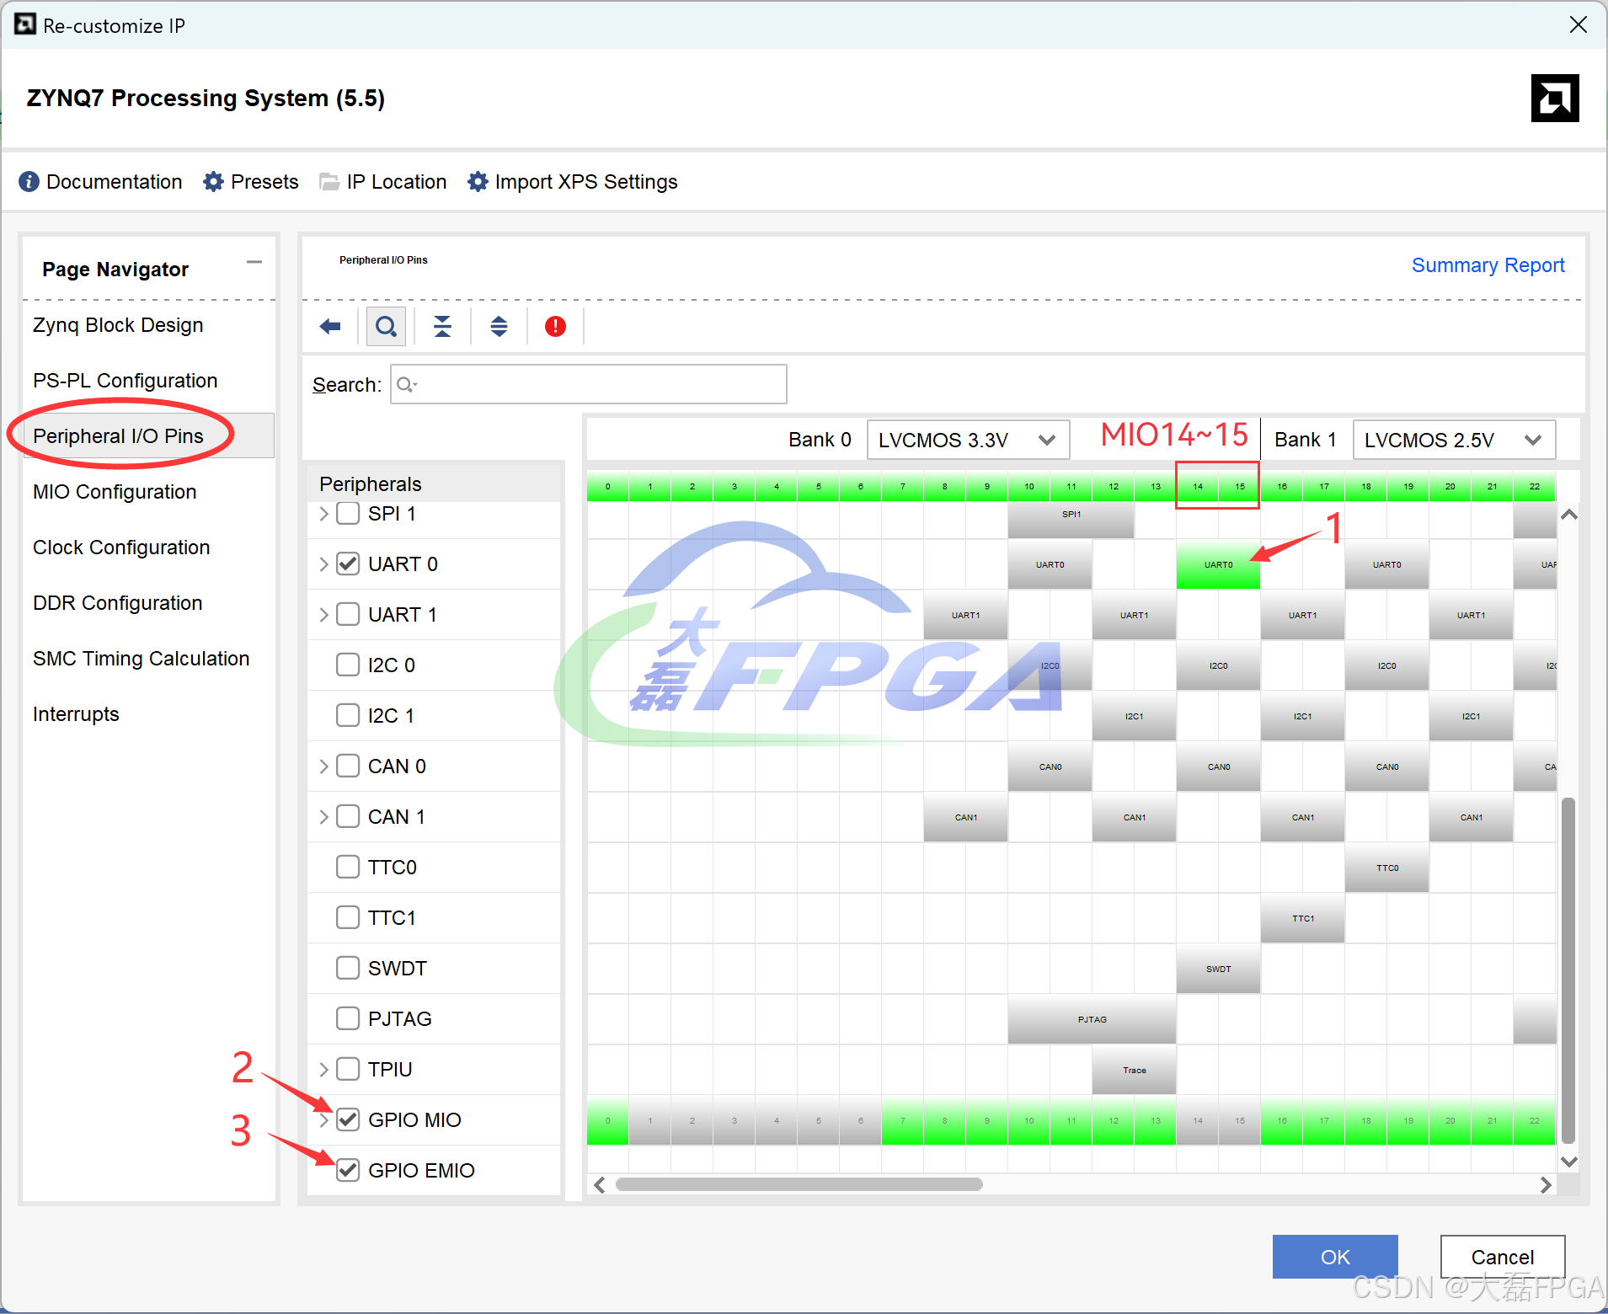This screenshot has width=1608, height=1314.
Task: Toggle the search magnifier toolbar icon
Action: coord(386,327)
